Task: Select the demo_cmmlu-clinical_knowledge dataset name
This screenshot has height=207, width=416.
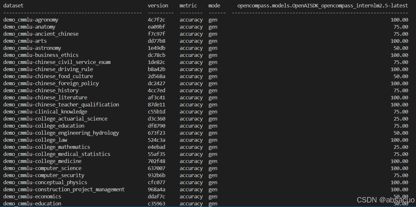Action: tap(45, 112)
